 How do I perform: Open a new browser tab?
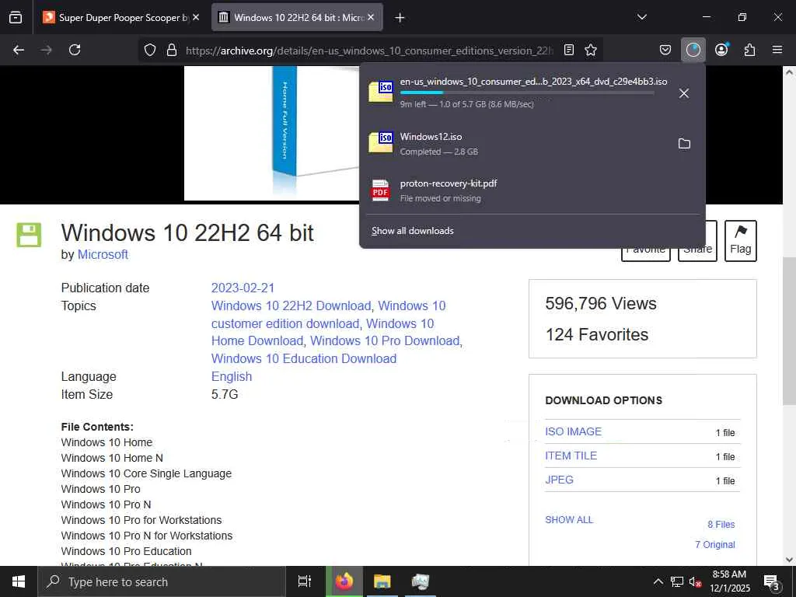point(400,18)
